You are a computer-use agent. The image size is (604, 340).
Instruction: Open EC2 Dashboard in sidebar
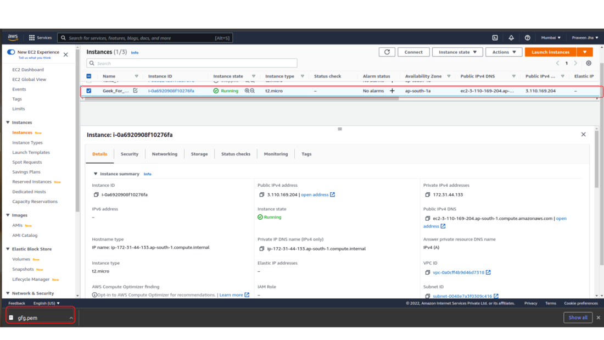click(28, 70)
